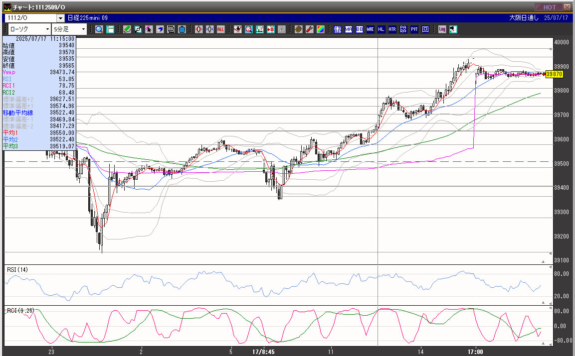Click the black down-arrow chart icon
Viewport: 575px width, 356px height.
tap(237, 29)
